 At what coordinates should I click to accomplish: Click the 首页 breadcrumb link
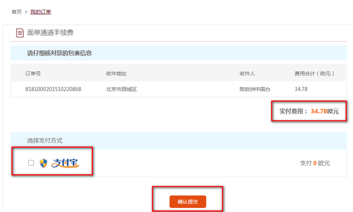click(x=17, y=12)
